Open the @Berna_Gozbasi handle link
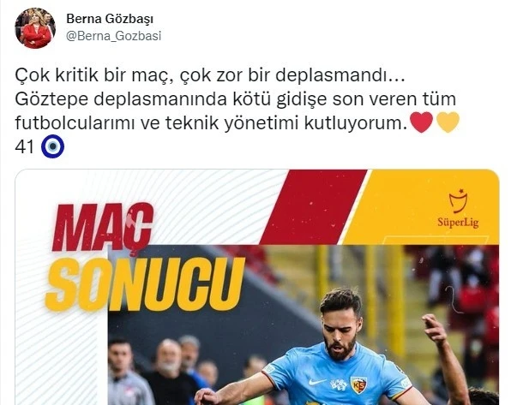This screenshot has width=511, height=405. [x=114, y=35]
